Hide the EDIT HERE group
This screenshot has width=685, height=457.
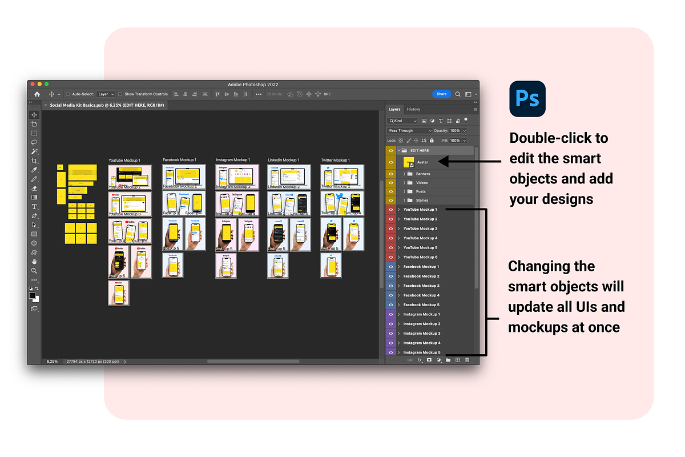pos(391,150)
